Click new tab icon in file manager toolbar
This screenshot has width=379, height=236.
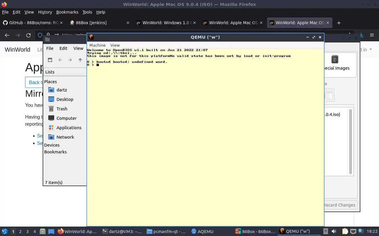pyautogui.click(x=50, y=60)
